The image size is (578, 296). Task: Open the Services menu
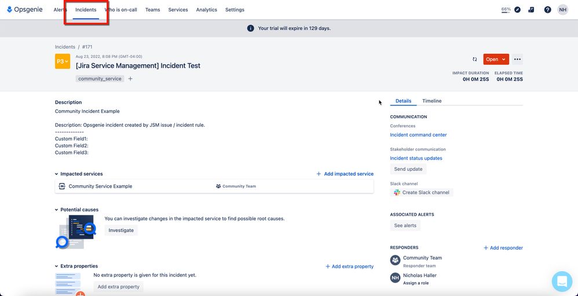coord(178,10)
